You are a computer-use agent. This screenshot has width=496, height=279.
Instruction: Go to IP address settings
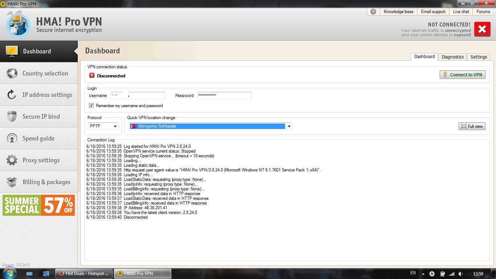(x=39, y=95)
